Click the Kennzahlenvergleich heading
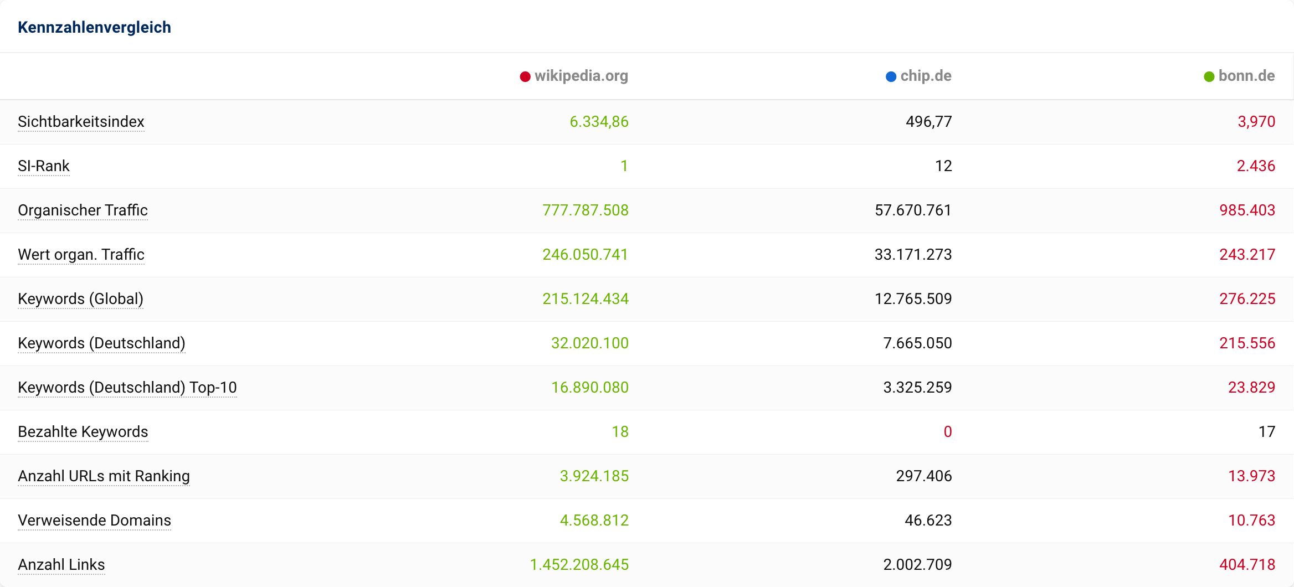 (94, 27)
